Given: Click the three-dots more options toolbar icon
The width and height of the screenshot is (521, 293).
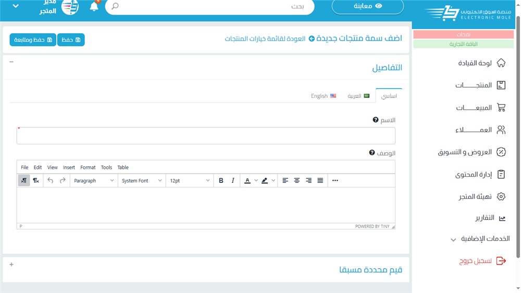Looking at the screenshot, I should (x=335, y=181).
